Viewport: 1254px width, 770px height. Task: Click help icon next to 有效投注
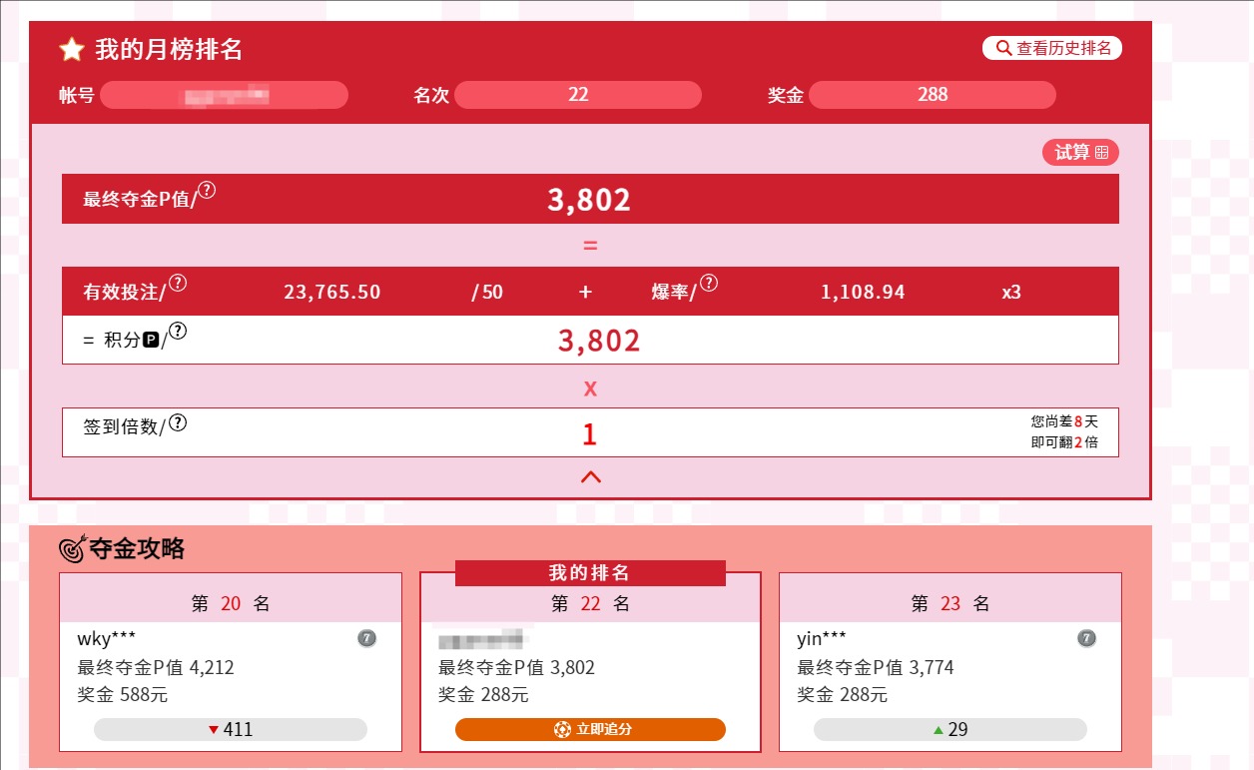point(178,284)
